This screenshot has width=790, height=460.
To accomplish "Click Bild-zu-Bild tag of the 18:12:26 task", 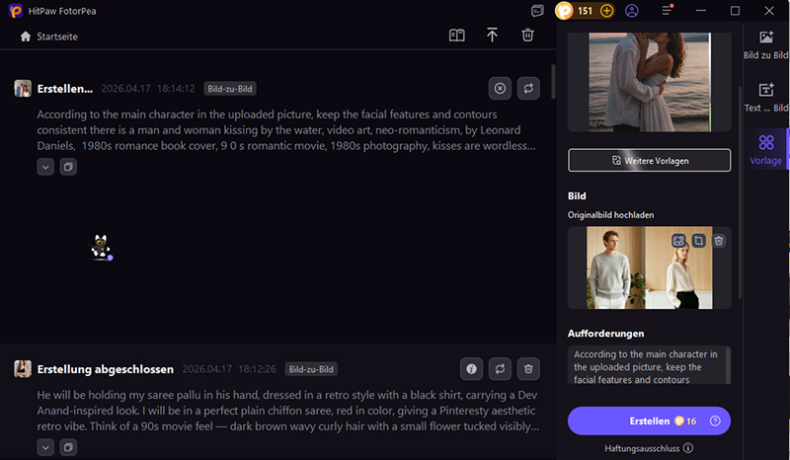I will (x=311, y=369).
